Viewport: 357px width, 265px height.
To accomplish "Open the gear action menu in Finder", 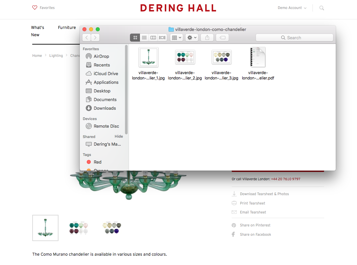I will pyautogui.click(x=192, y=38).
